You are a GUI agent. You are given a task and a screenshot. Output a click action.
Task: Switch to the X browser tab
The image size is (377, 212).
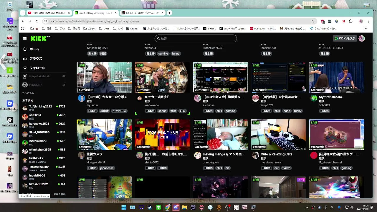pyautogui.click(x=142, y=13)
